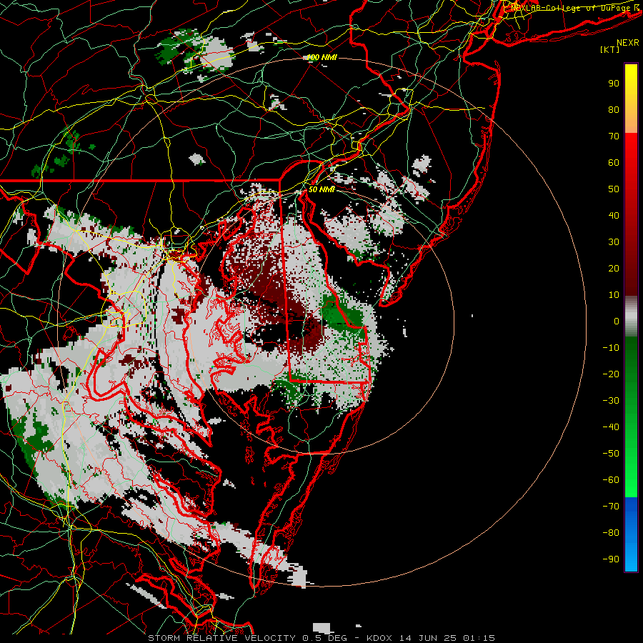Click the -40 value on the velocity scale
643x643 pixels.
coord(611,427)
